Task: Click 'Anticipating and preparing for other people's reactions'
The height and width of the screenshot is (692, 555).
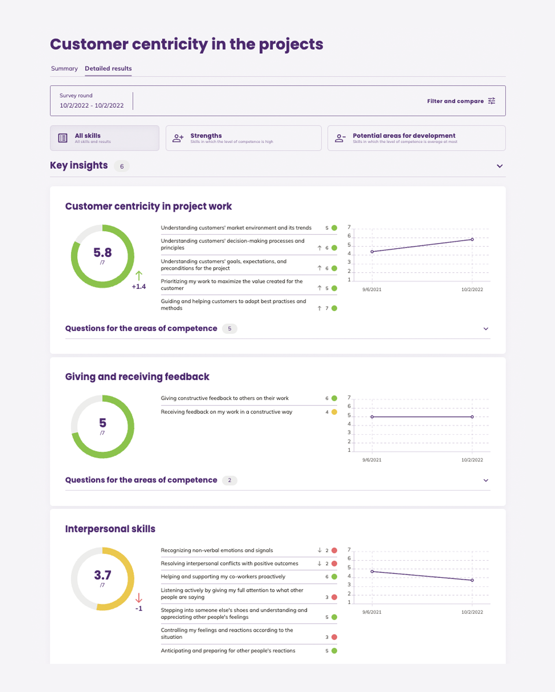Action: coord(228,651)
